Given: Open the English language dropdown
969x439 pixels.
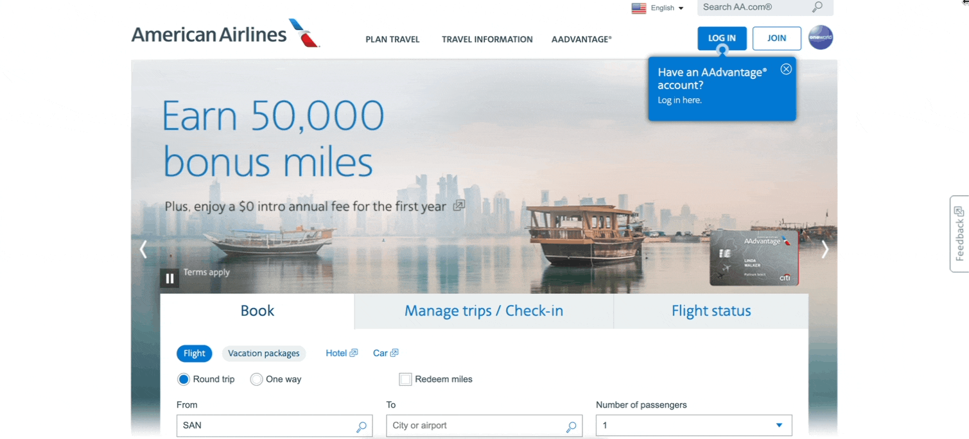Looking at the screenshot, I should point(658,8).
